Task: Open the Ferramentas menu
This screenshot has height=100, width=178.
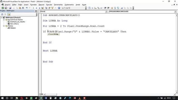Action: [58, 5]
